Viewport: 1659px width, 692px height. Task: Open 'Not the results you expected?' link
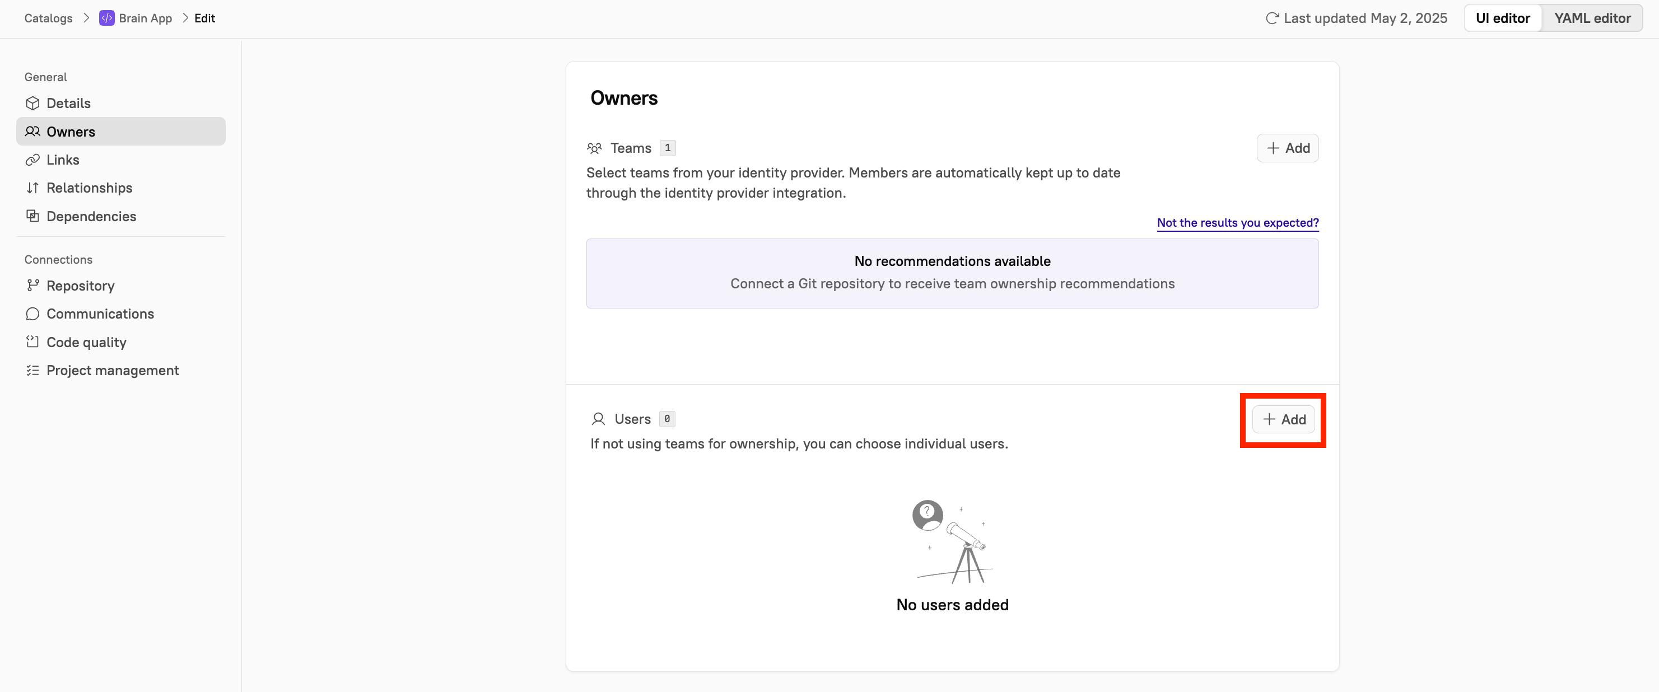coord(1238,223)
